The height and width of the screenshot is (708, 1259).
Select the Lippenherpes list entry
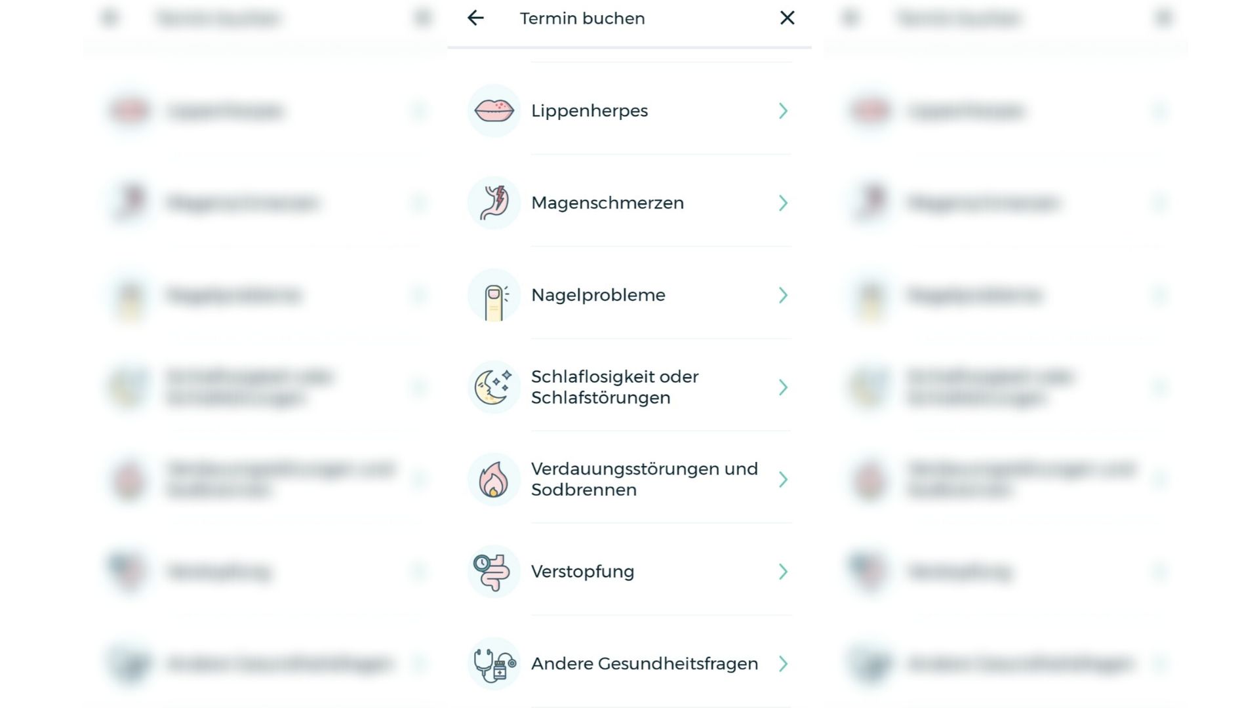pyautogui.click(x=589, y=111)
